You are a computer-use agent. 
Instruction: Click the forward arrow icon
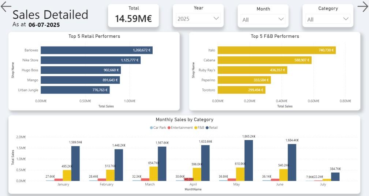[362, 7]
